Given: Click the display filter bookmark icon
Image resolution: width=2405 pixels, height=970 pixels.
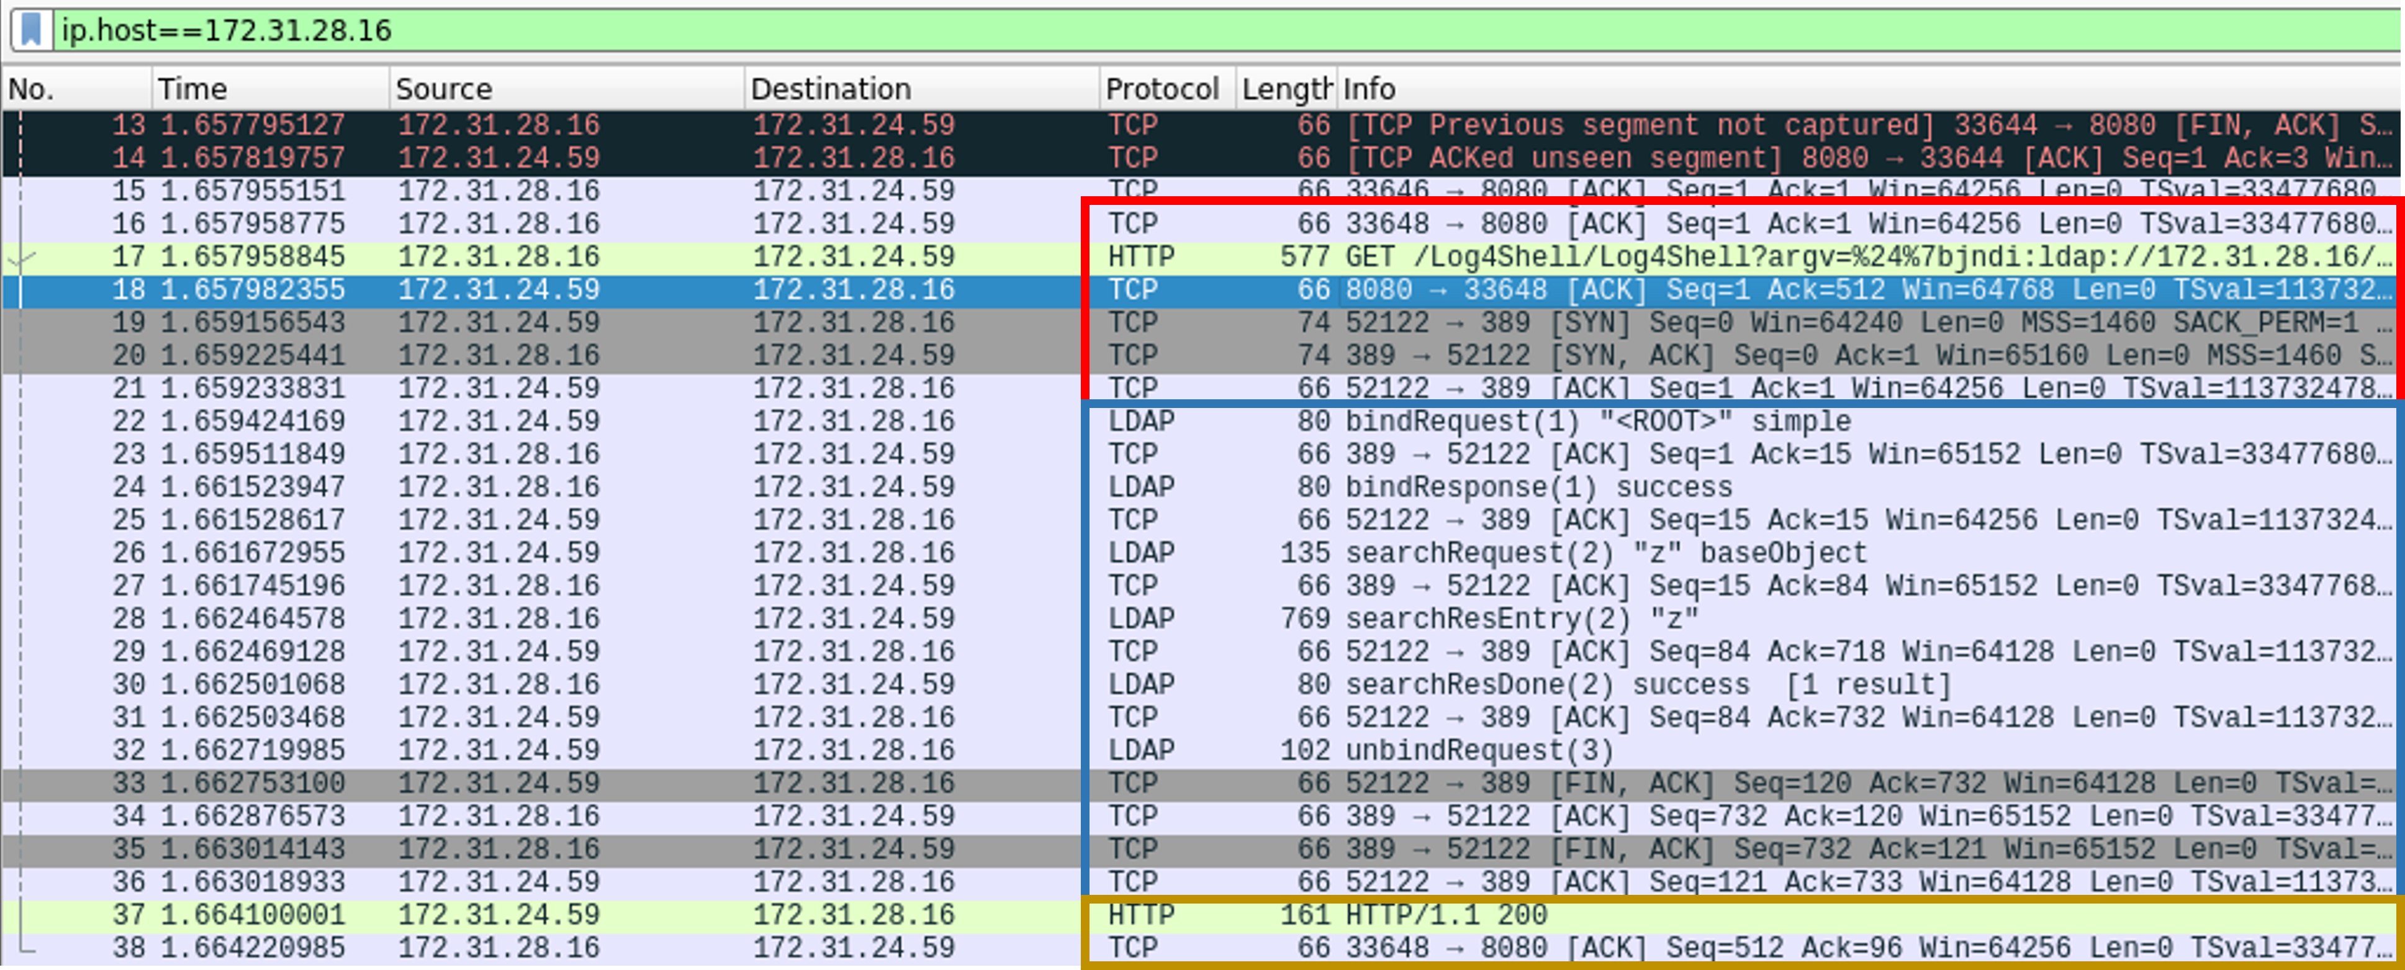Looking at the screenshot, I should [32, 30].
